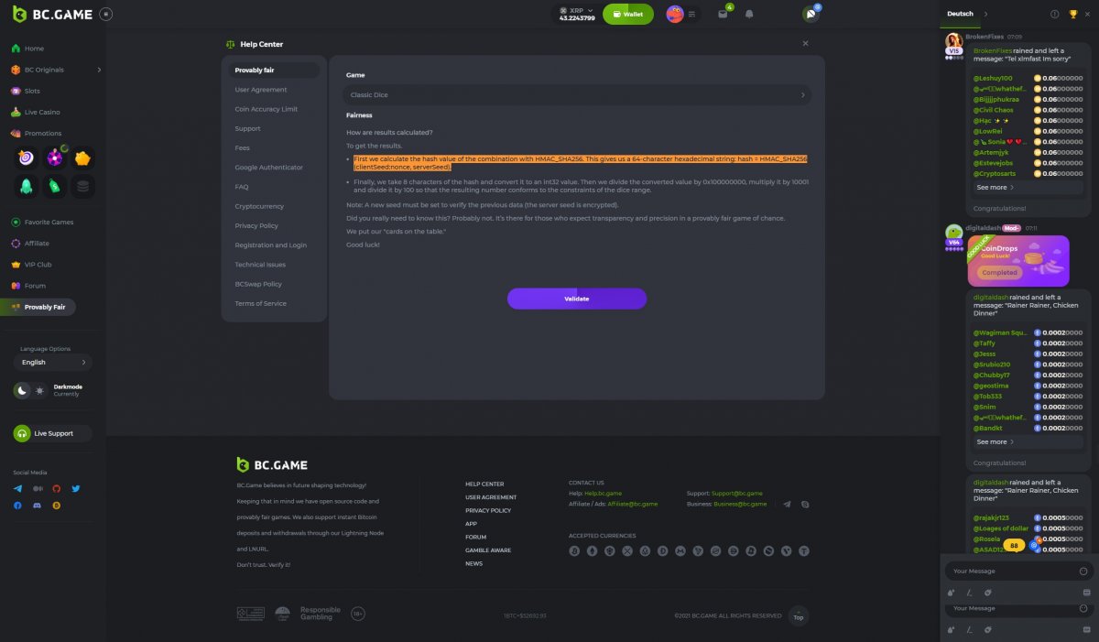The height and width of the screenshot is (642, 1099).
Task: Click the green Wallet button
Action: (627, 15)
